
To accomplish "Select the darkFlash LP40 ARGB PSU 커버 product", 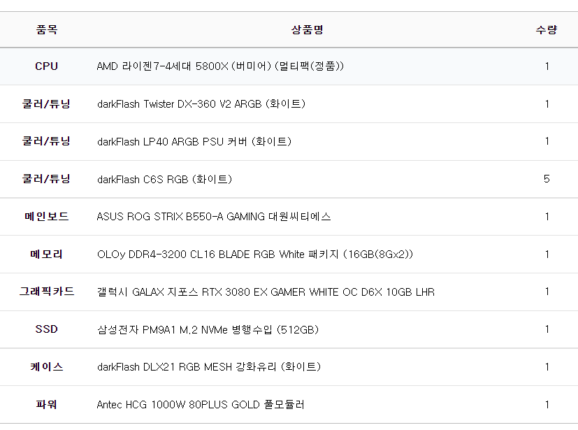I will [x=194, y=141].
